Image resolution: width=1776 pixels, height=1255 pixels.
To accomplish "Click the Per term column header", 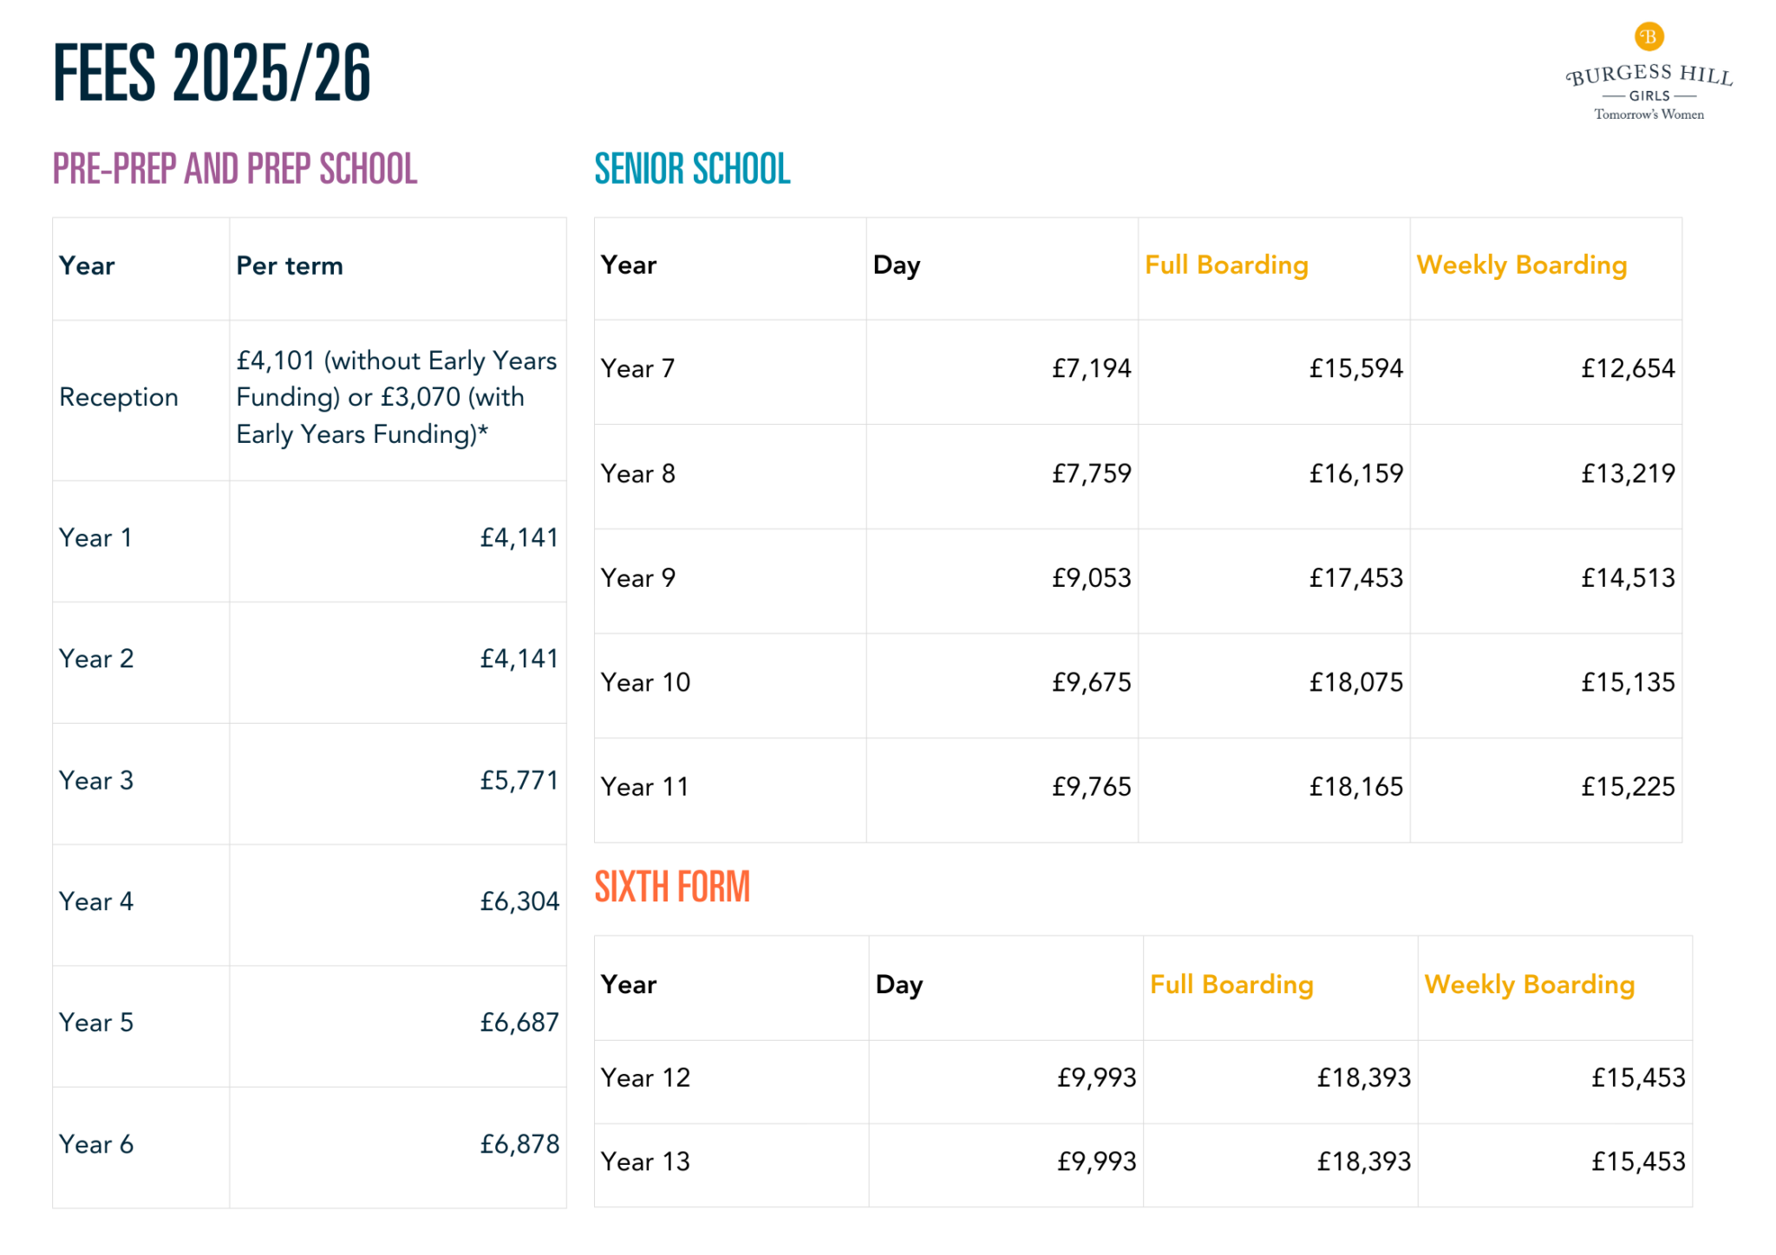I will (x=290, y=266).
